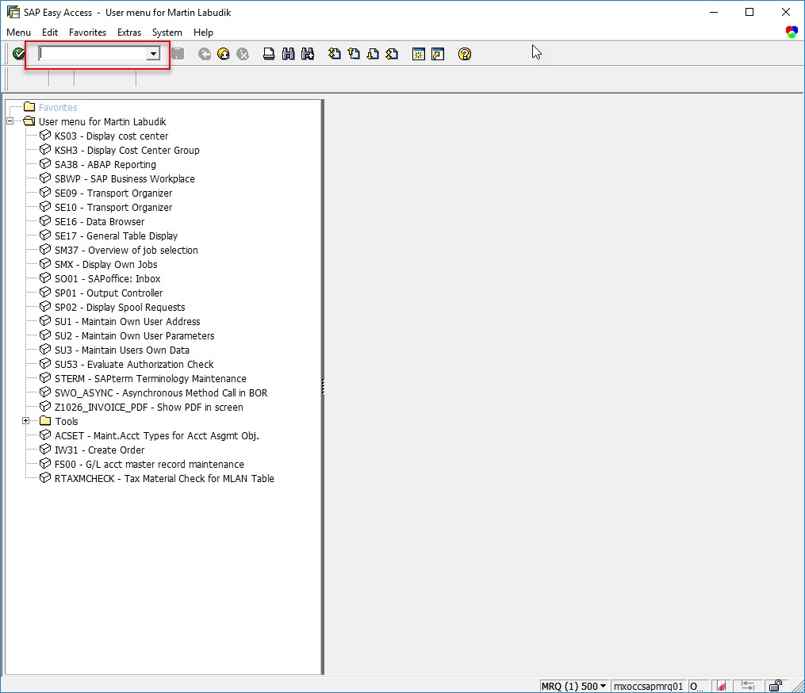The image size is (805, 693).
Task: Select SE09 - Transport Organizer
Action: (113, 193)
